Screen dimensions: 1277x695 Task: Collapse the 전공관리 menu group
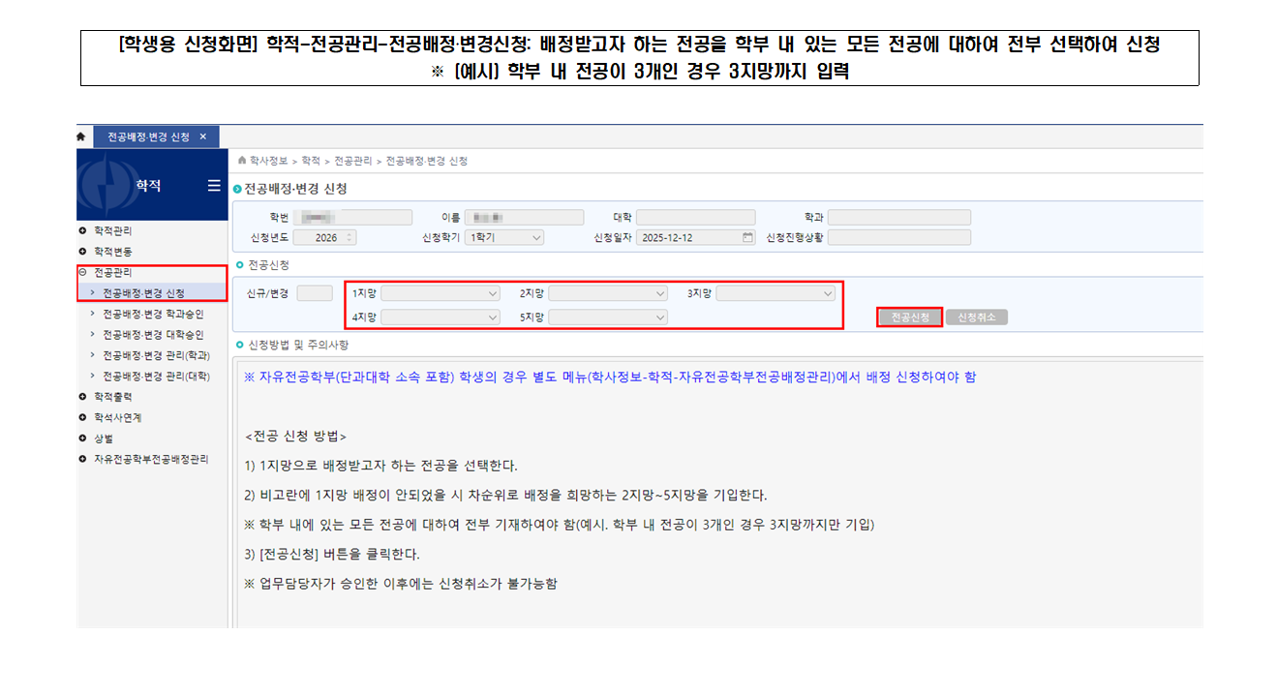click(x=83, y=273)
